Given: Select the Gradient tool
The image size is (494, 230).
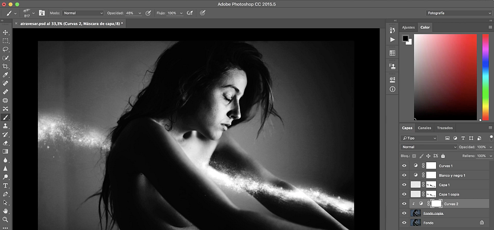Looking at the screenshot, I should click(5, 151).
